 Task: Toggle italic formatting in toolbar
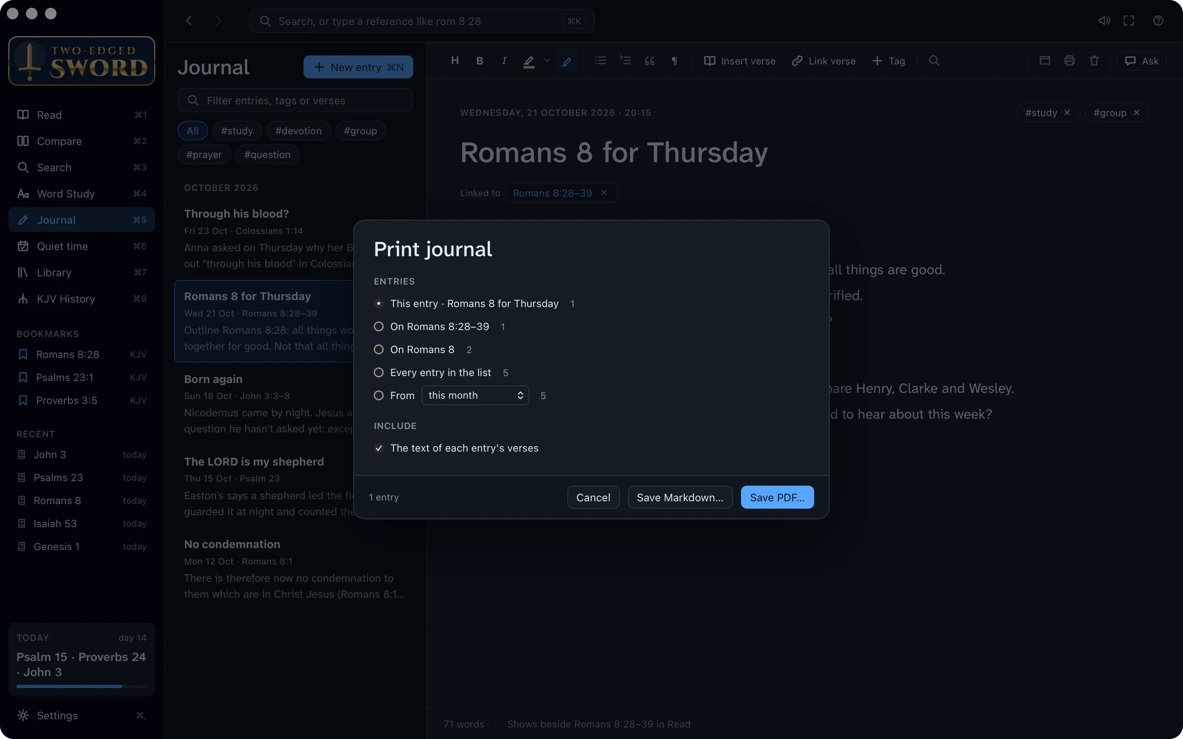504,61
